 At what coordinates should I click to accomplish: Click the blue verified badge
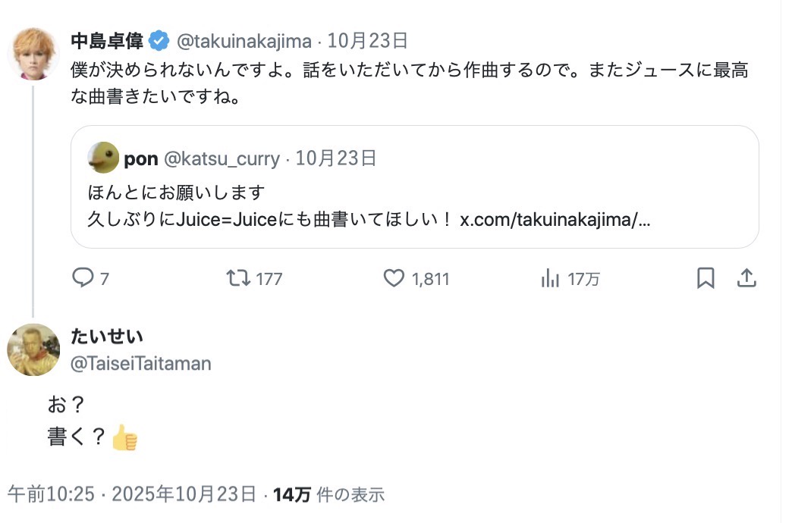tap(159, 40)
